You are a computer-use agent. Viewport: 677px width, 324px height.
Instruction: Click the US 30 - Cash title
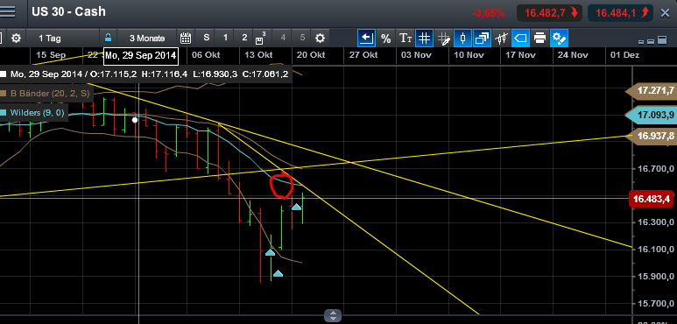tap(68, 11)
